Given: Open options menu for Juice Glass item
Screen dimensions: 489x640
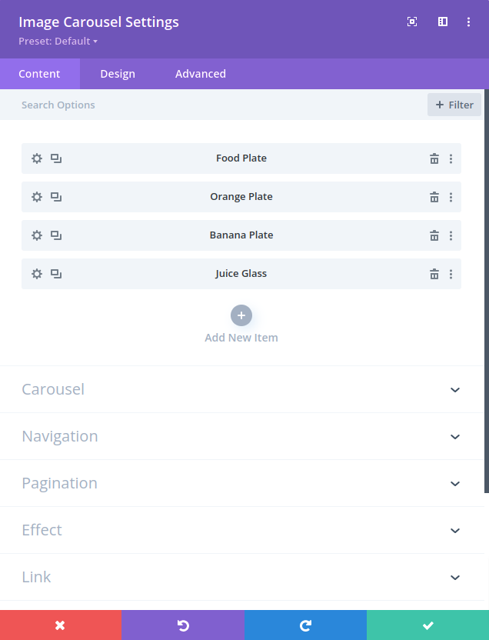Looking at the screenshot, I should (451, 274).
